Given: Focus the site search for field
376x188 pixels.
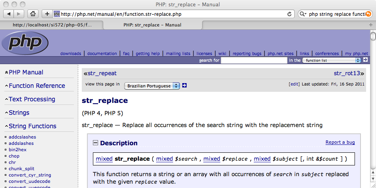Looking at the screenshot, I should (254, 60).
